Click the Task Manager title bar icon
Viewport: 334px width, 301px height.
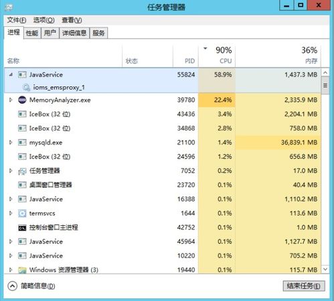pos(9,7)
